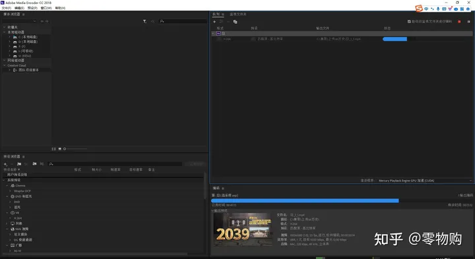Open the output file path link in queue

pyautogui.click(x=338, y=39)
